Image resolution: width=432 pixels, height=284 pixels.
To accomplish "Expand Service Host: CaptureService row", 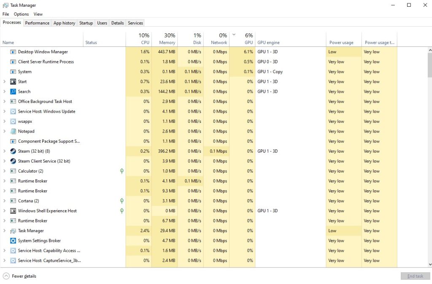I will pyautogui.click(x=4, y=261).
